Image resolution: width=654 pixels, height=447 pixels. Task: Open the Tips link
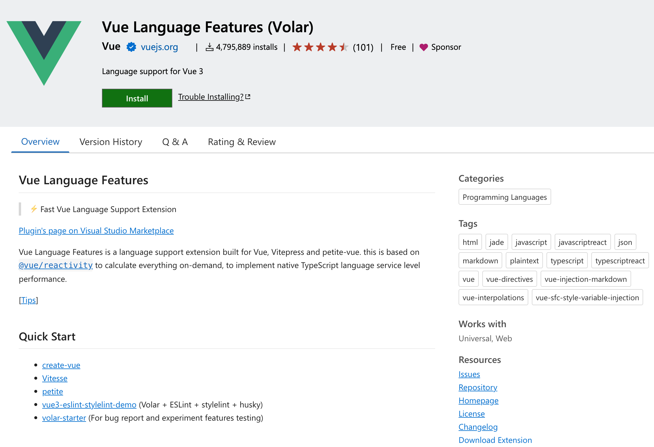28,300
